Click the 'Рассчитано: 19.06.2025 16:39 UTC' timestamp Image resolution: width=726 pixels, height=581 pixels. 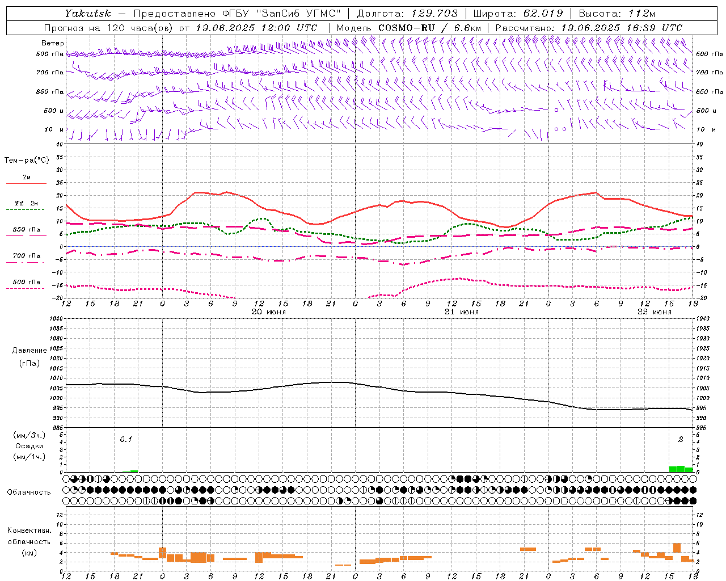[589, 28]
